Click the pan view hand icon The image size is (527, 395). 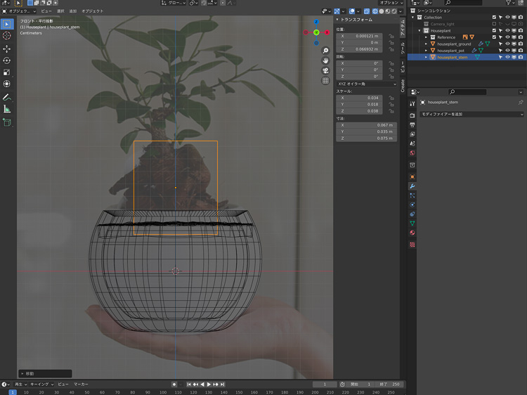pos(326,61)
